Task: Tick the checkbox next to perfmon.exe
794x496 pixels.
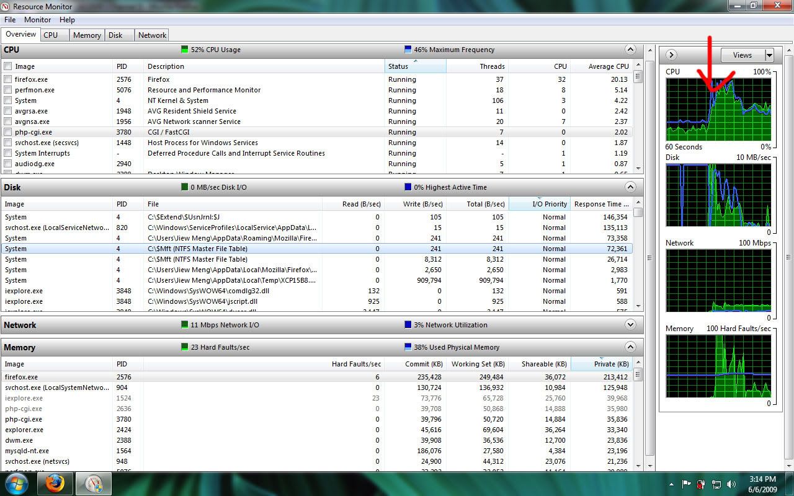Action: pos(8,90)
